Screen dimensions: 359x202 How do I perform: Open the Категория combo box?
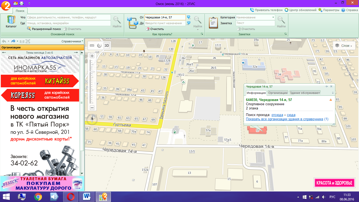point(255,17)
